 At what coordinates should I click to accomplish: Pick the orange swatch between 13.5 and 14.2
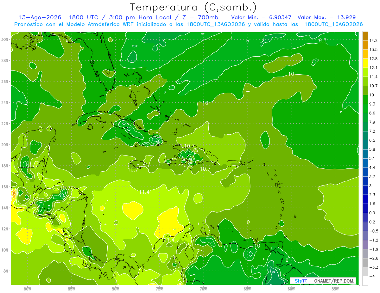365,45
